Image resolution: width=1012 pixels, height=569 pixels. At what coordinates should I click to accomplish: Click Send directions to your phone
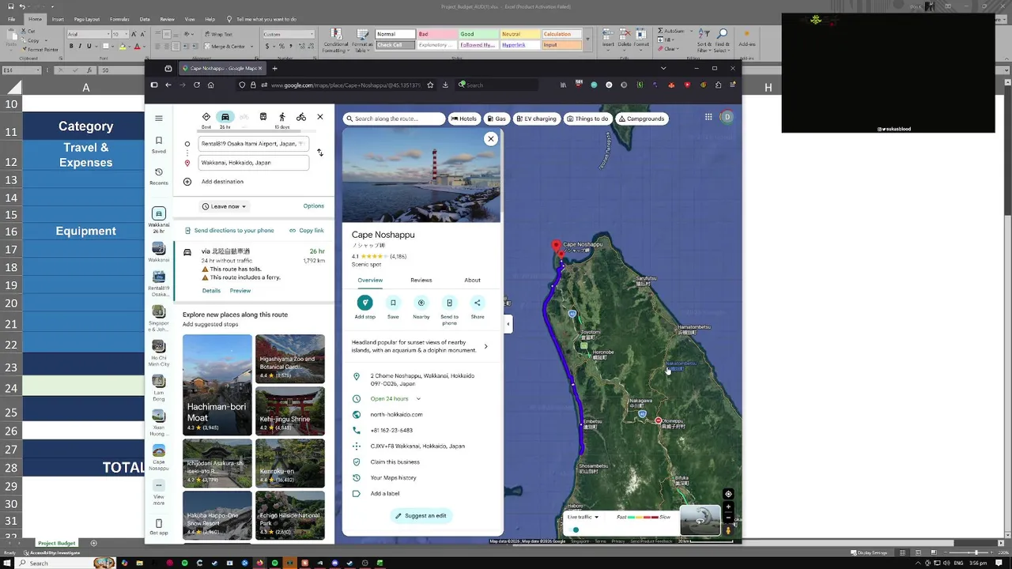click(x=229, y=230)
